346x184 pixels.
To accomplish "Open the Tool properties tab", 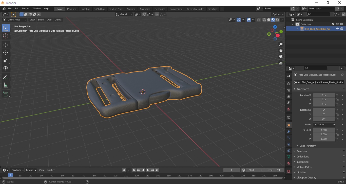I will 289,76.
